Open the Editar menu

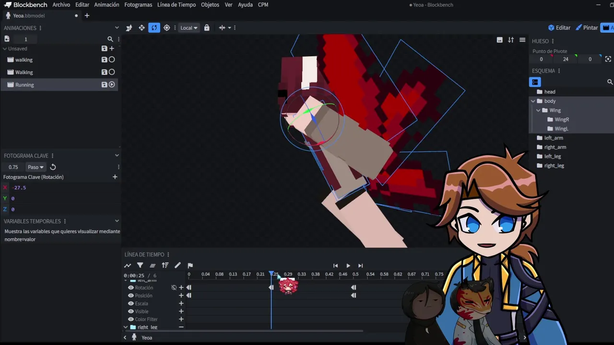coord(82,5)
